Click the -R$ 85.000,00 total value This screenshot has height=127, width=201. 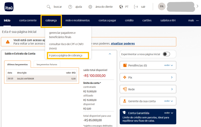(x=92, y=120)
